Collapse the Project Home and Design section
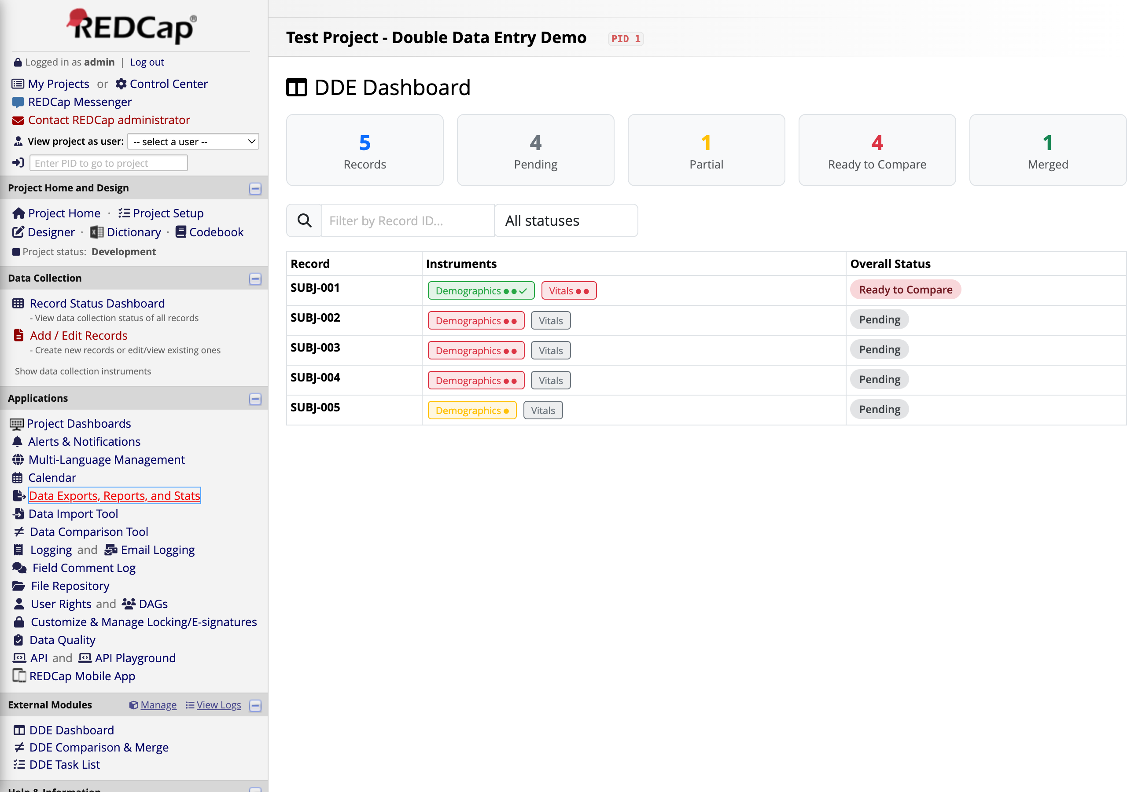1127x792 pixels. click(255, 188)
